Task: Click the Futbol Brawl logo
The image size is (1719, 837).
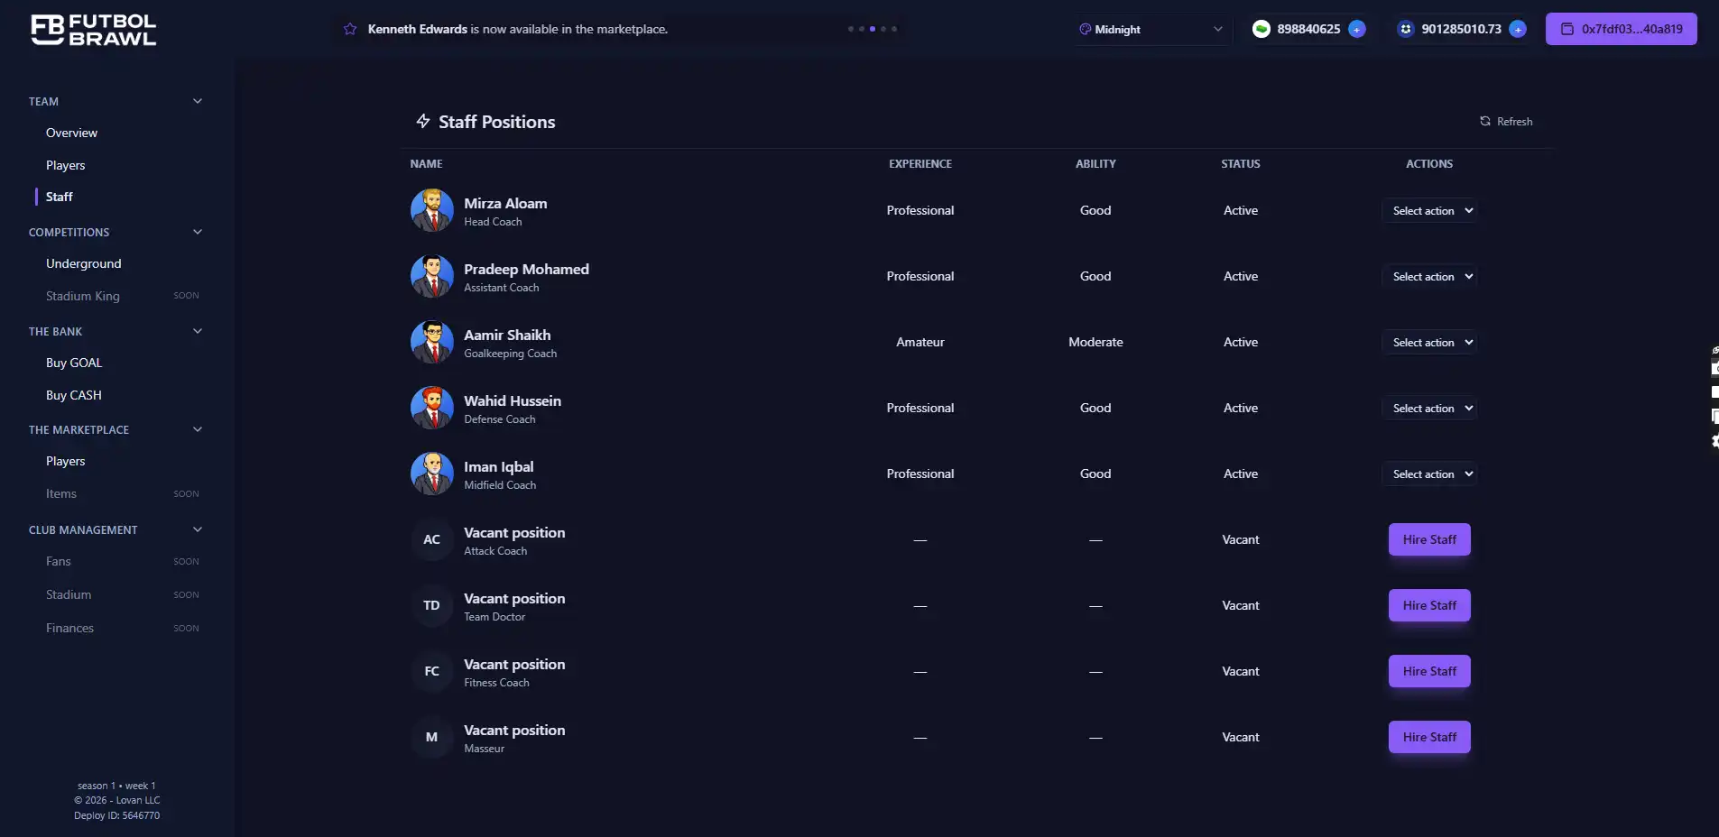Action: pyautogui.click(x=94, y=29)
